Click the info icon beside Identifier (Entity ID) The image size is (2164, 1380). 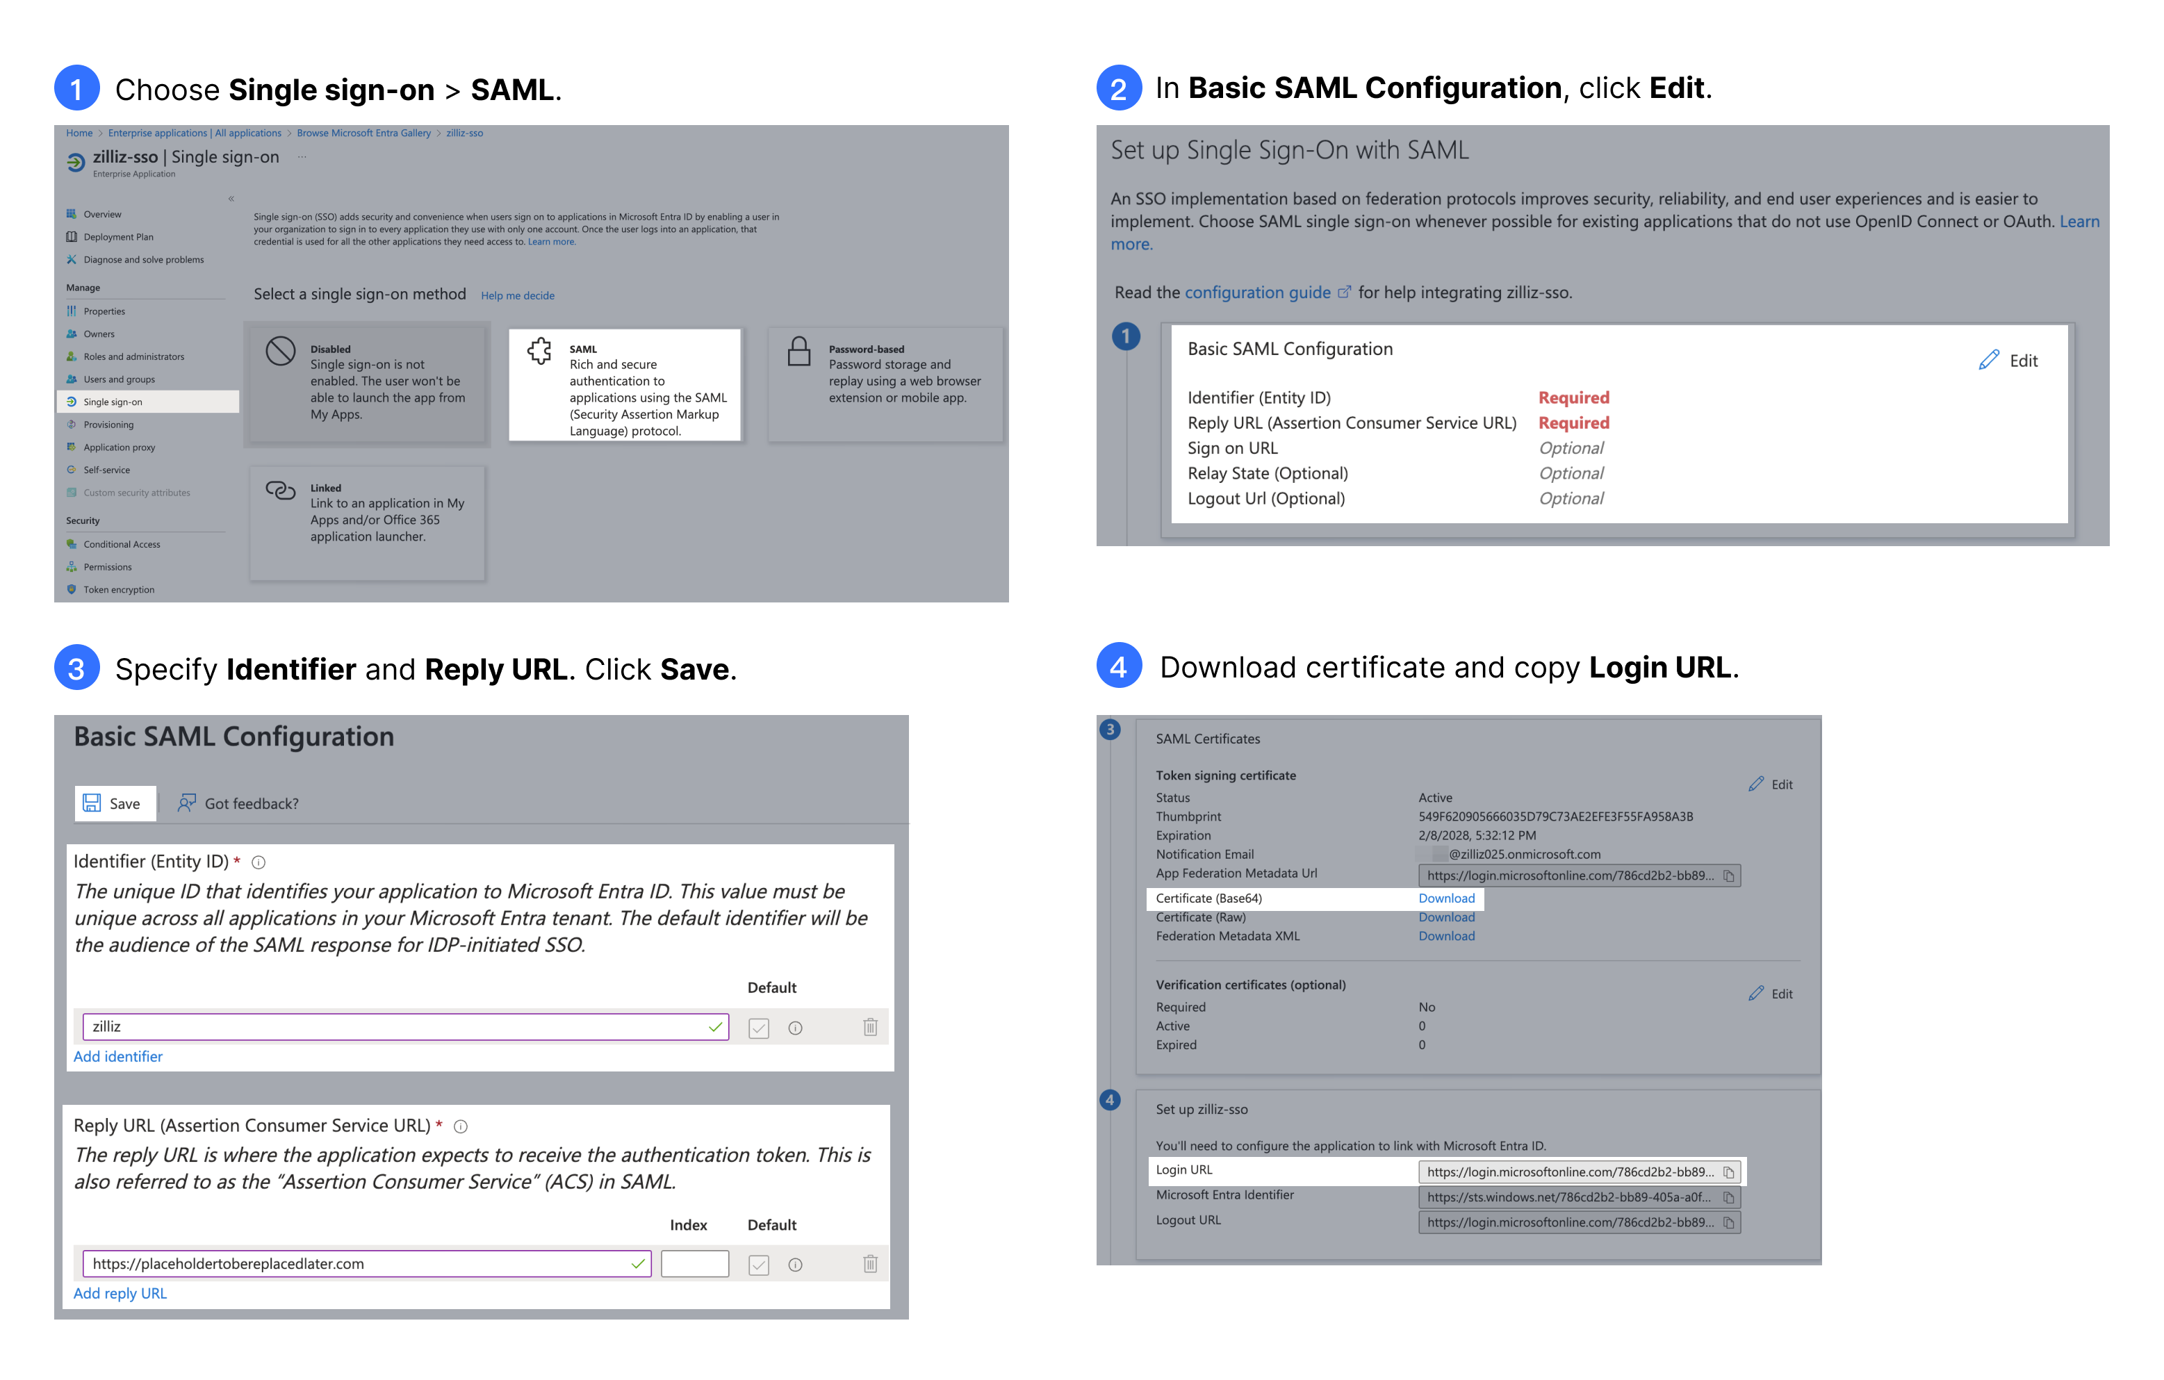coord(259,862)
